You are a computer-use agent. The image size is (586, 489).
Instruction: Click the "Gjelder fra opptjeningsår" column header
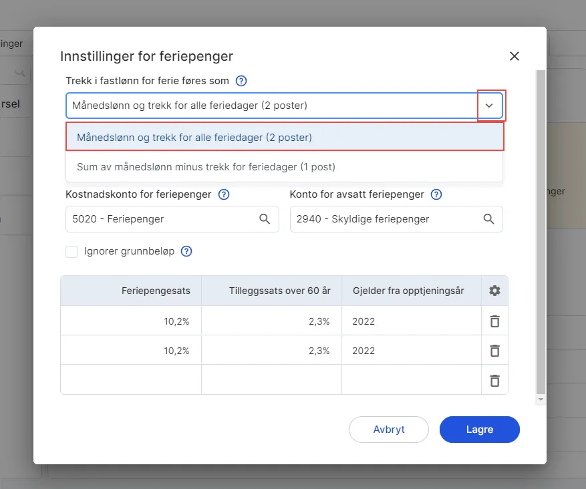coord(410,291)
